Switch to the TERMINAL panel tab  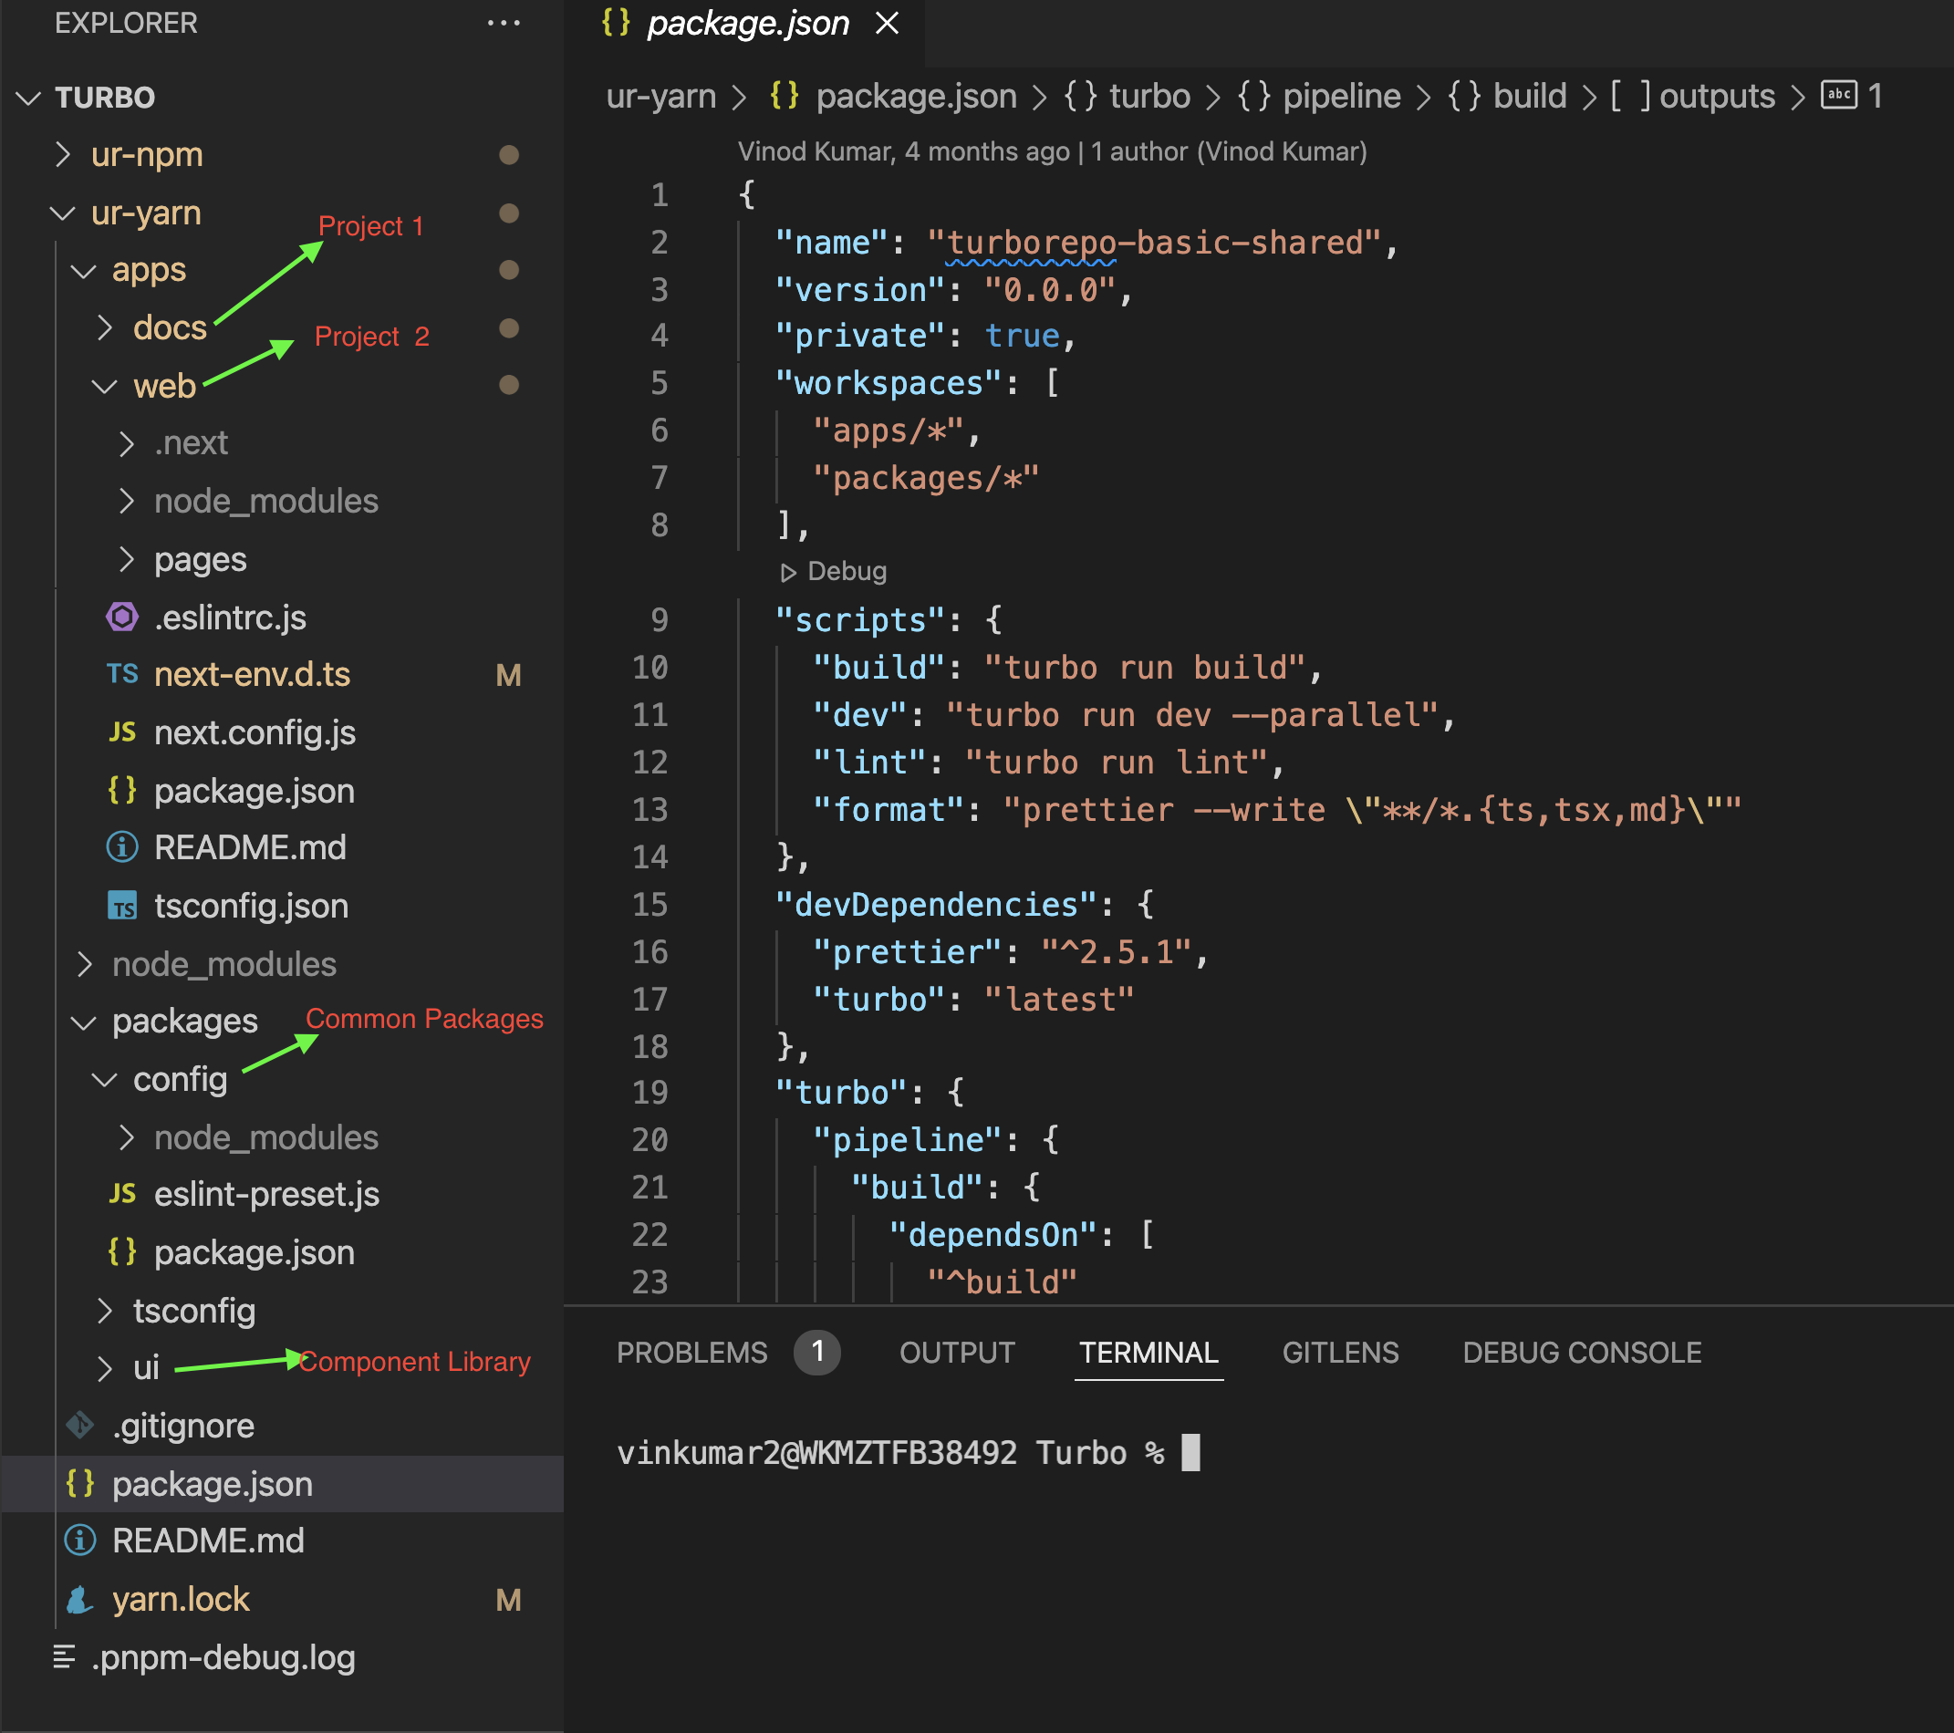pos(1148,1353)
